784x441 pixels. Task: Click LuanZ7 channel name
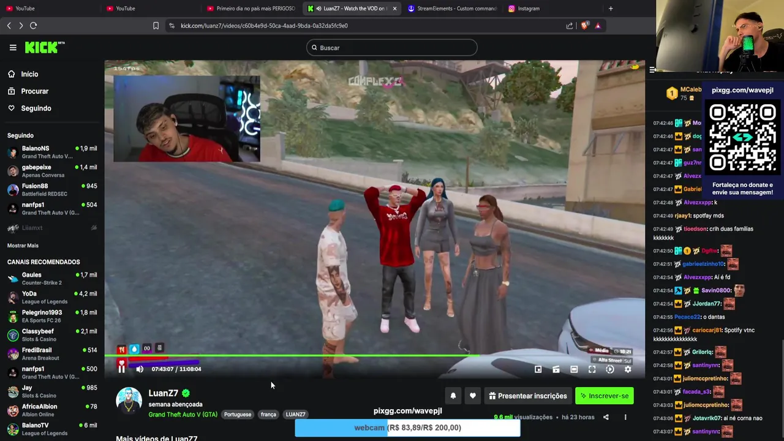pyautogui.click(x=163, y=393)
